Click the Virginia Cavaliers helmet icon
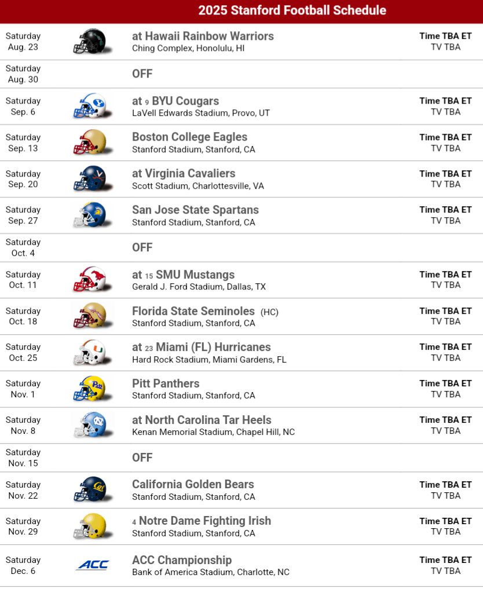The image size is (483, 589). (90, 179)
